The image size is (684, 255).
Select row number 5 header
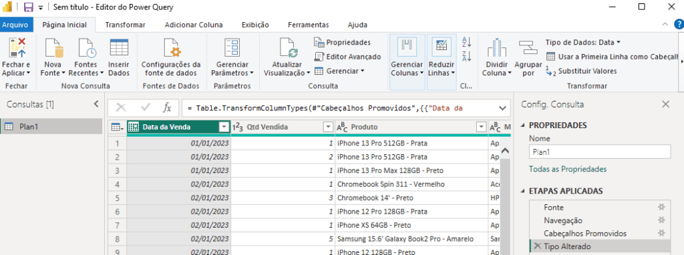(118, 198)
